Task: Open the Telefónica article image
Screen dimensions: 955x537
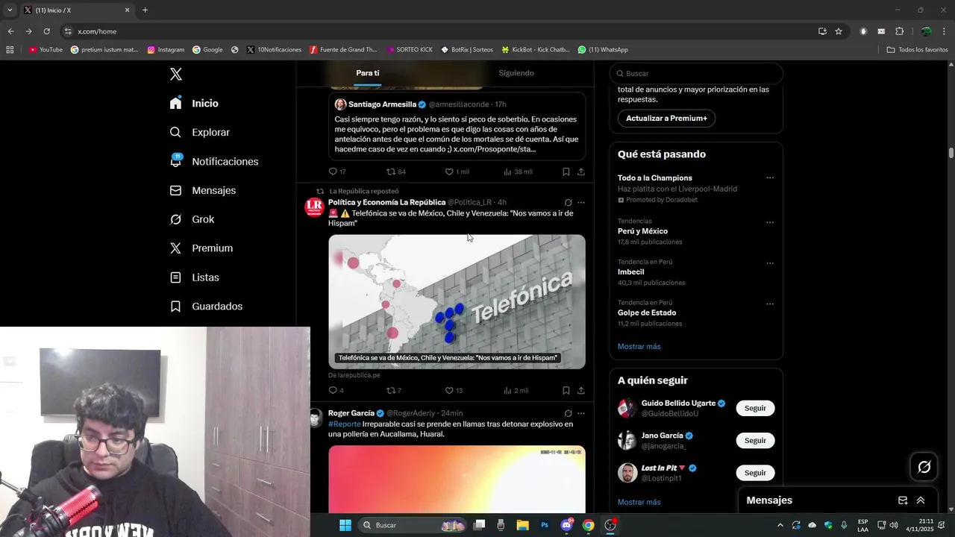Action: (457, 301)
